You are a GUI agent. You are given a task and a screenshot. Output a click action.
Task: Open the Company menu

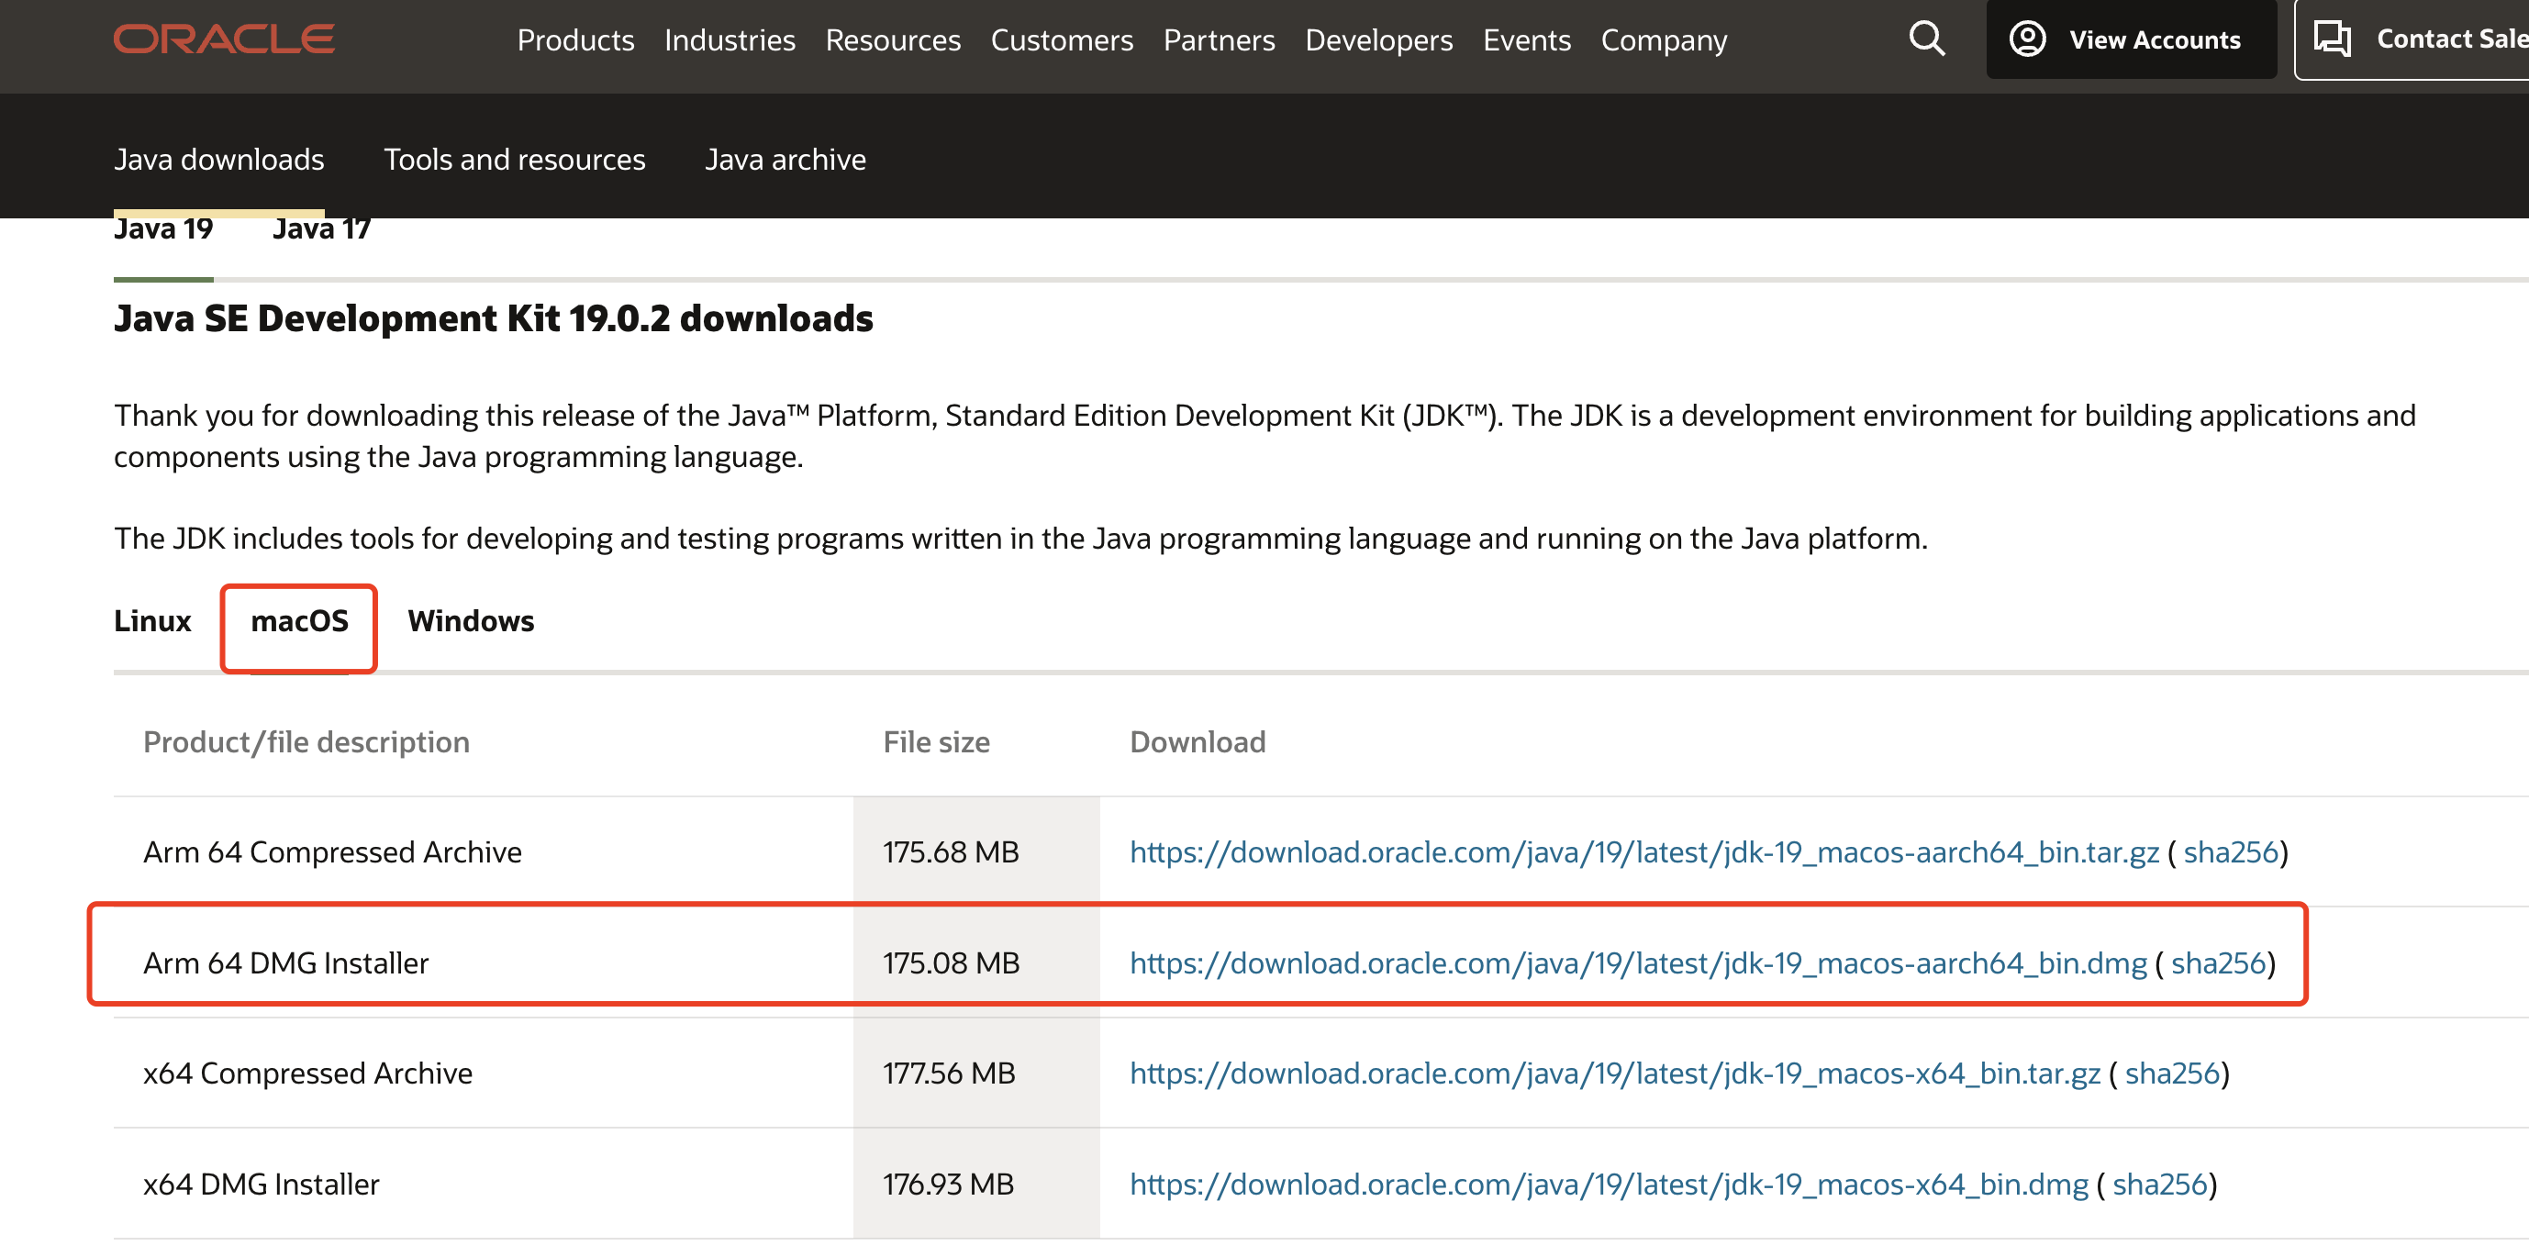[x=1663, y=40]
